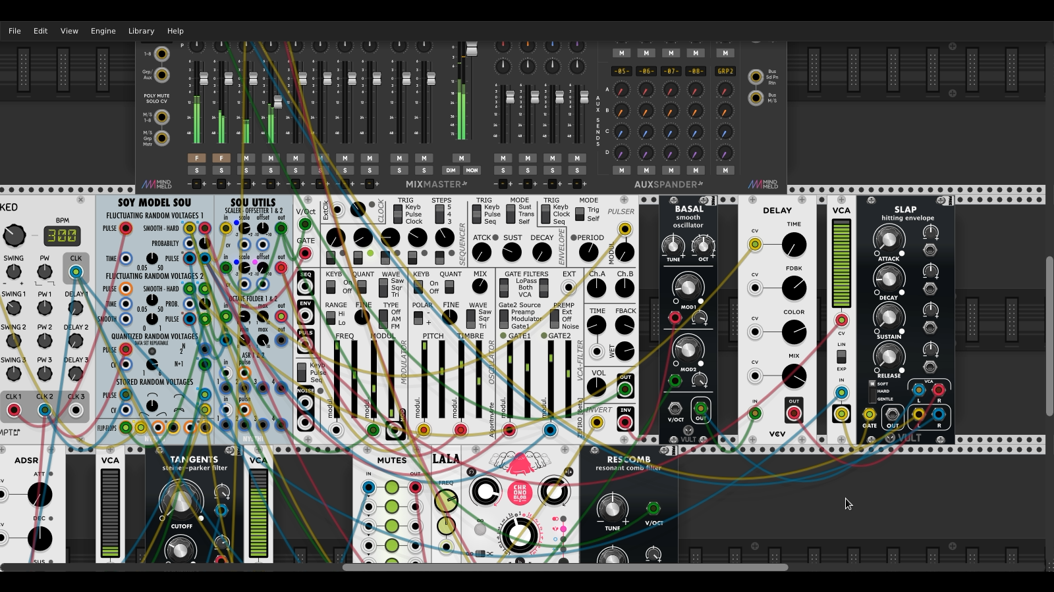
Task: Open the Engine menu
Action: click(103, 31)
